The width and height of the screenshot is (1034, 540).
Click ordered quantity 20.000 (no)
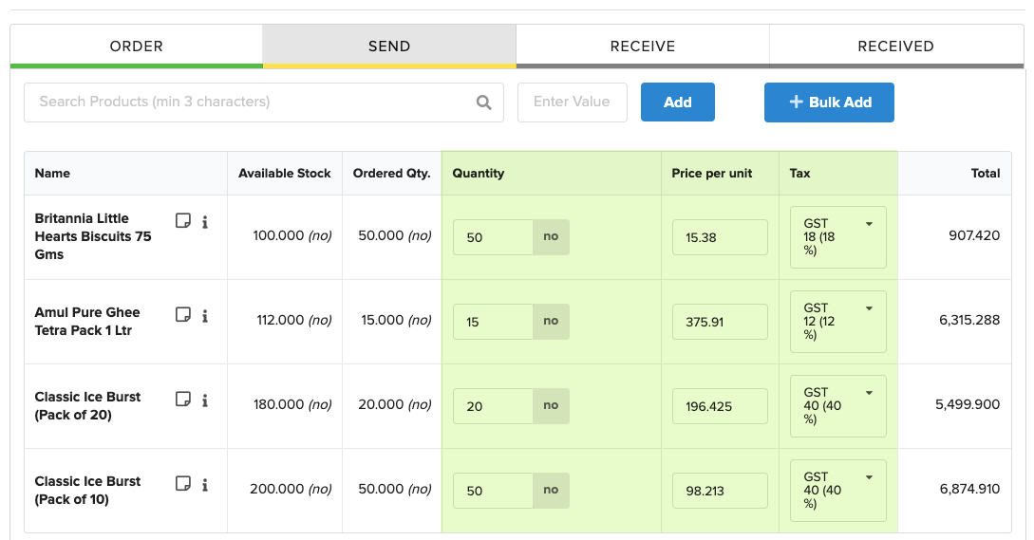pos(394,404)
